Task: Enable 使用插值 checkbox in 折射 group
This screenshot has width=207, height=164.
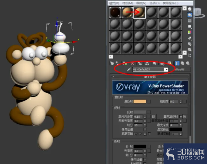Action: [145, 159]
